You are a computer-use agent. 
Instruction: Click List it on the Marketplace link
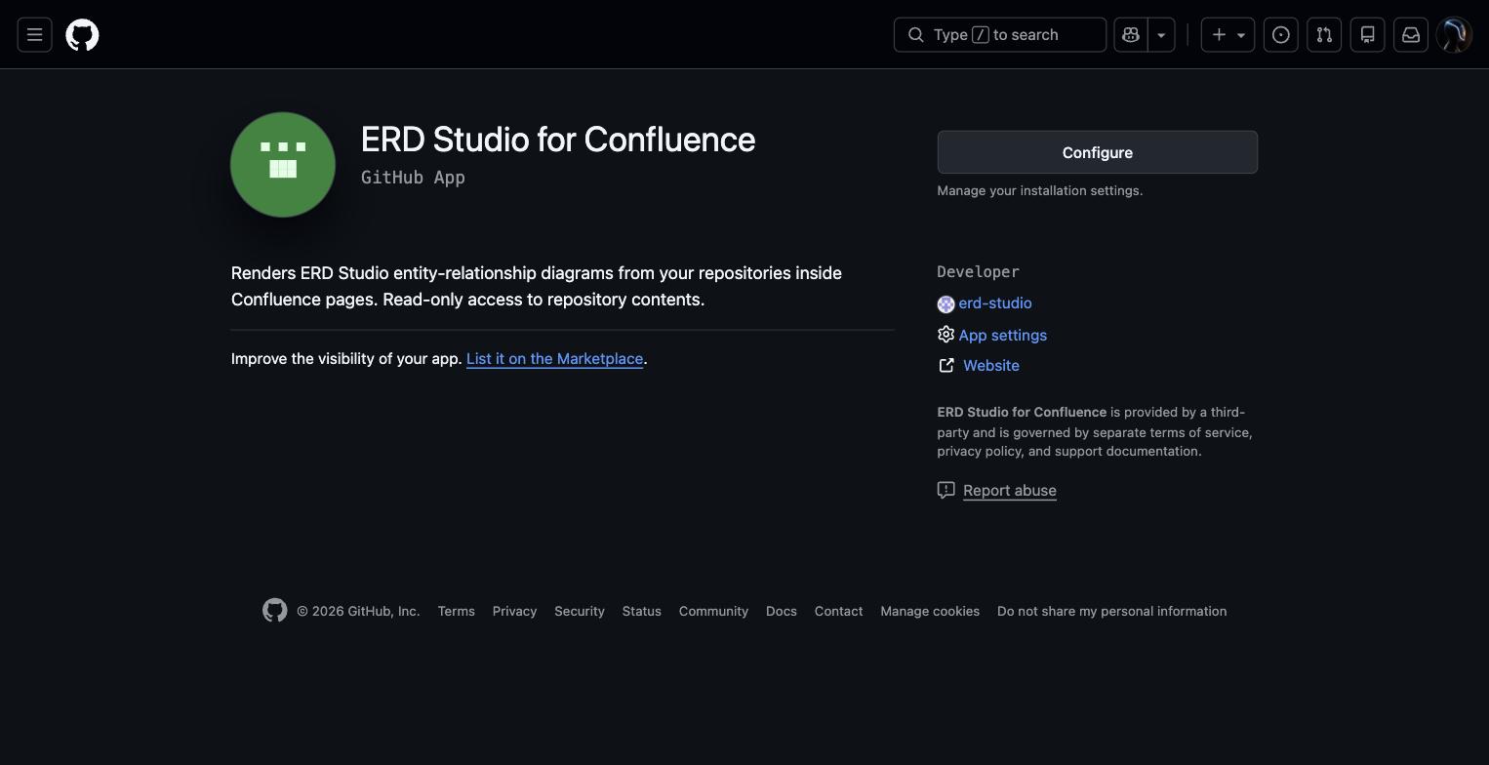[x=554, y=359]
